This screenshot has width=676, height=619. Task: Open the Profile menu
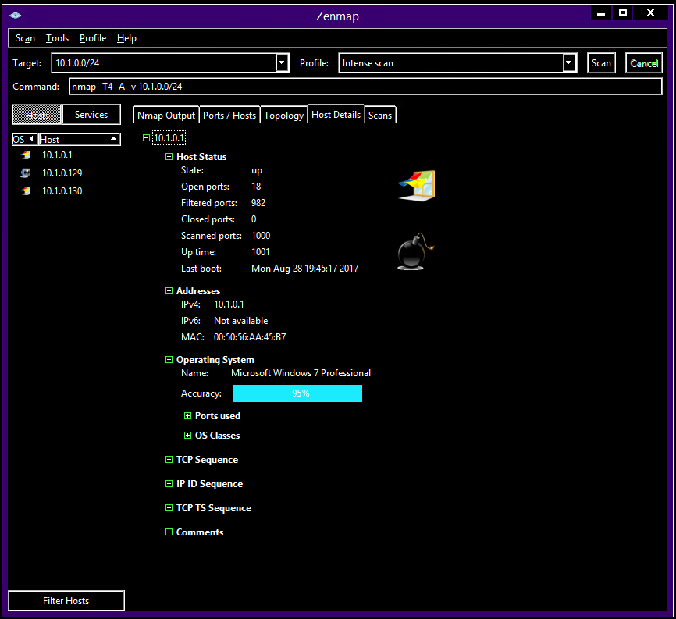[x=93, y=38]
